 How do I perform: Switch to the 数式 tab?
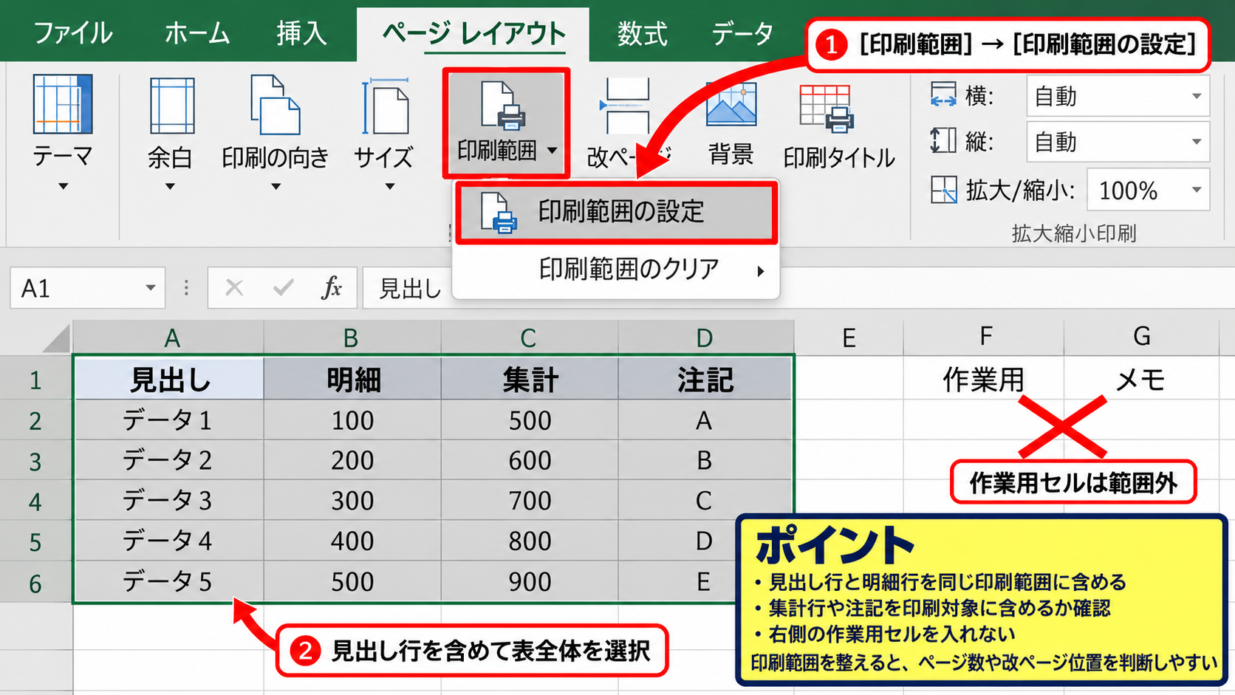tap(642, 33)
